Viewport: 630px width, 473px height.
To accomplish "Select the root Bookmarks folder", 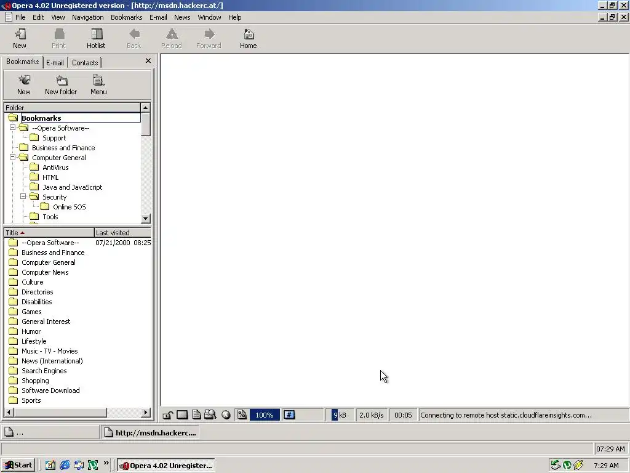I will coord(41,118).
